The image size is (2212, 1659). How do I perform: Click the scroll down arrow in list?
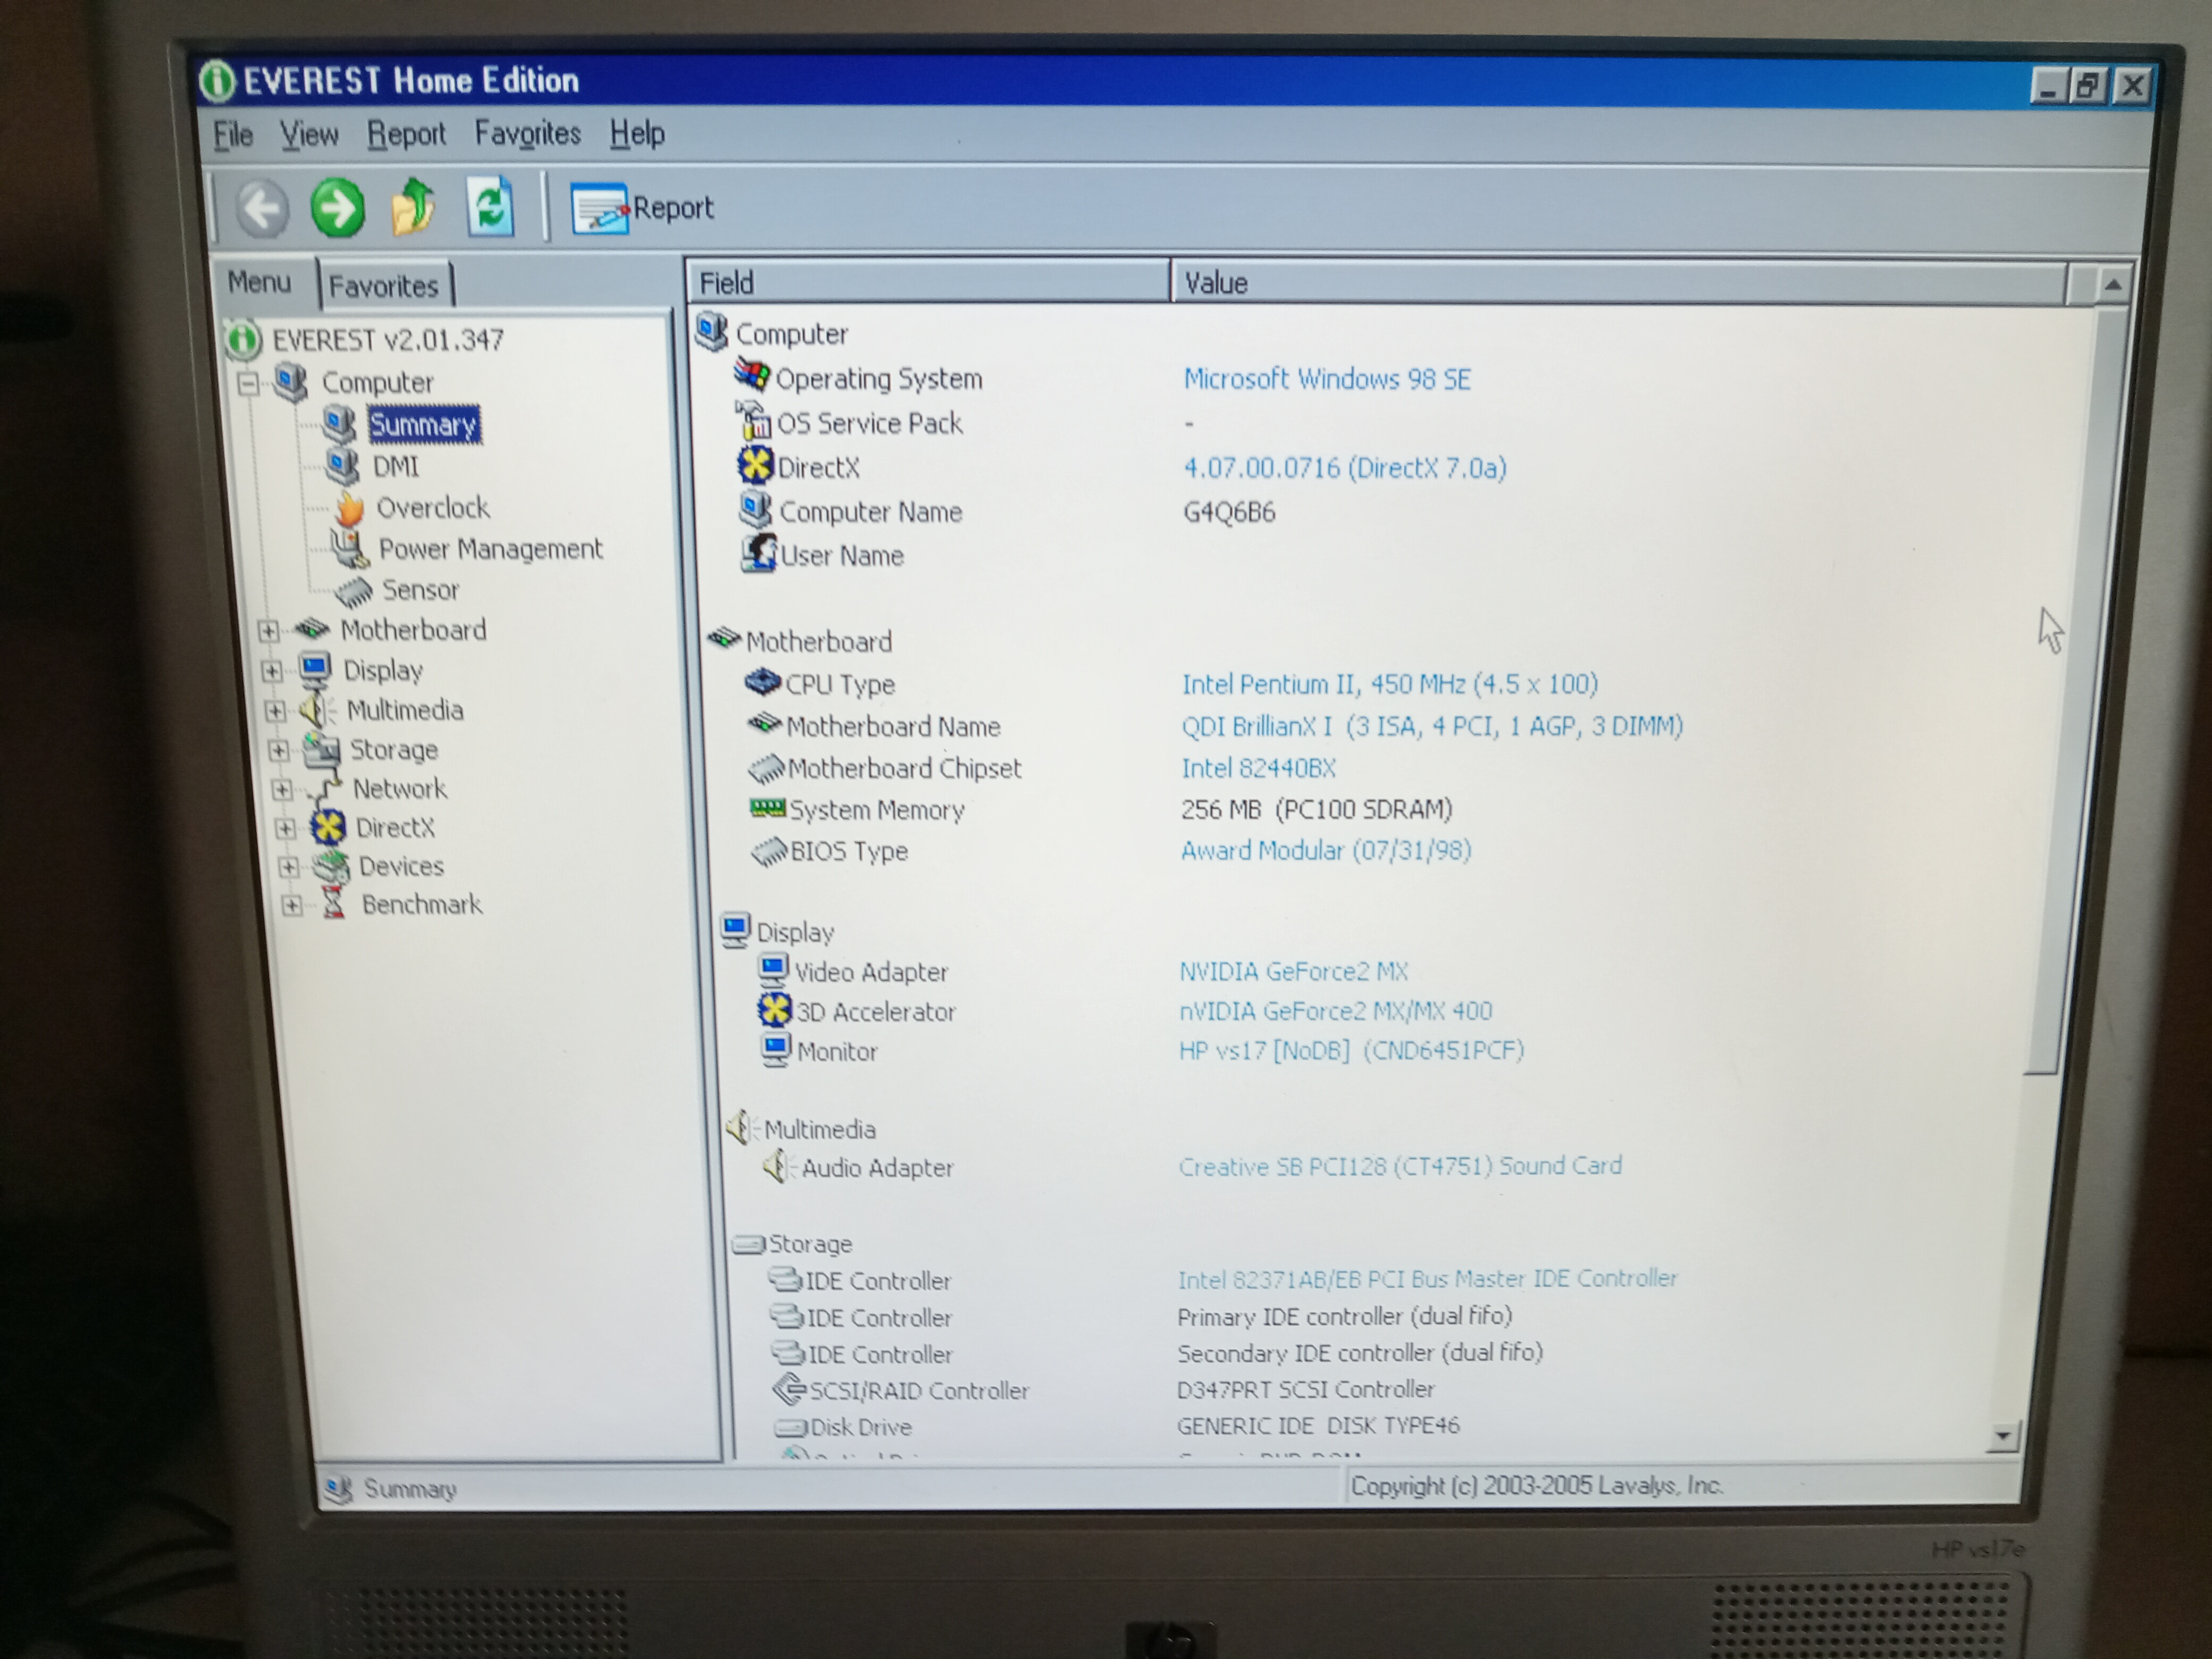pyautogui.click(x=2002, y=1436)
